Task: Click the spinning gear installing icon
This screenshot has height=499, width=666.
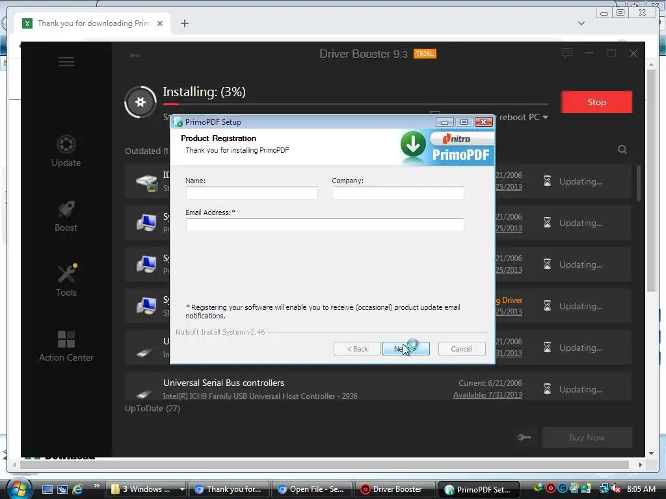Action: [140, 102]
